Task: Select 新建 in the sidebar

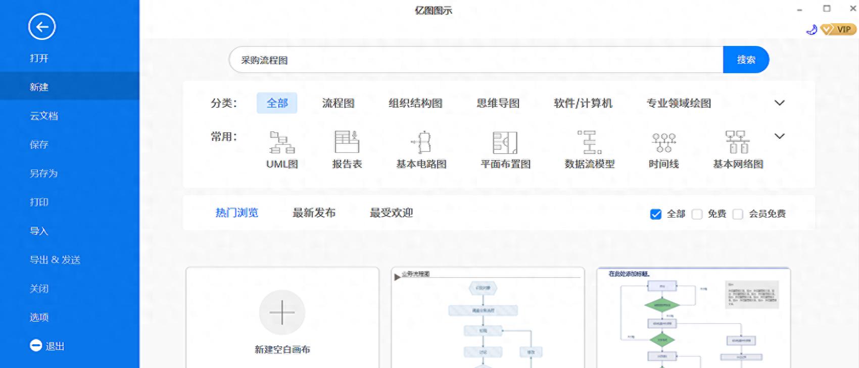Action: click(70, 87)
